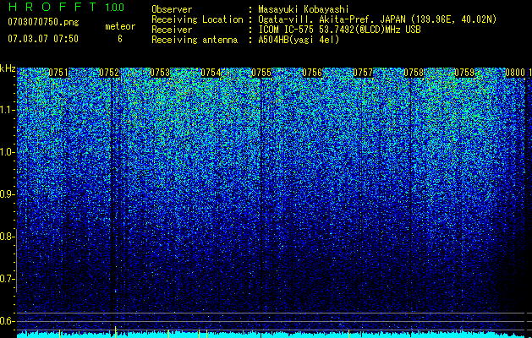Select the meteor count value 6
Screen dimensions: 532x338
tap(120, 39)
